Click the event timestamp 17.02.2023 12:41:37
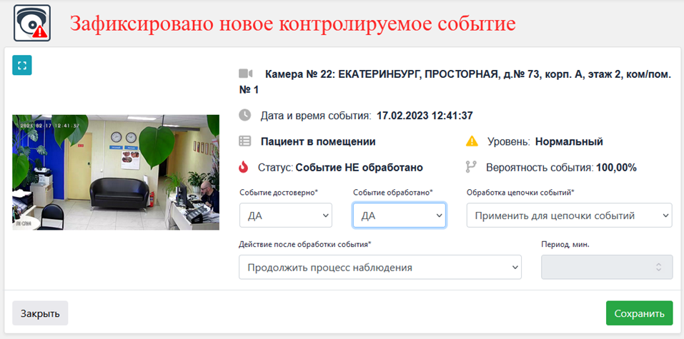This screenshot has height=339, width=684. (425, 116)
